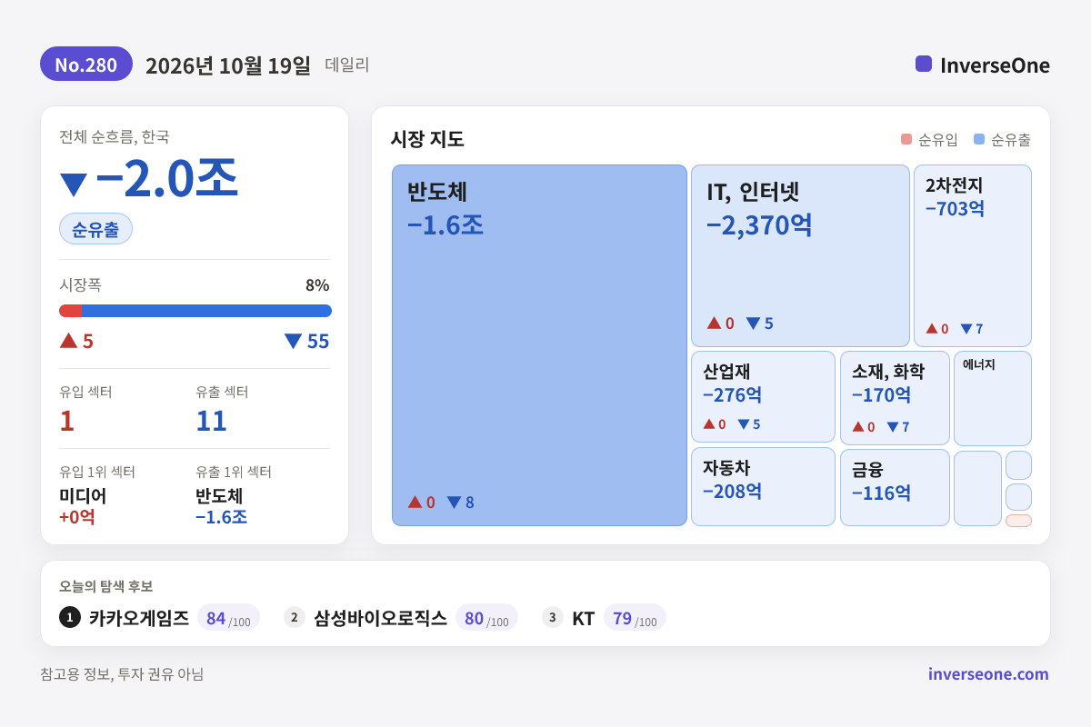Click the −208억 value in 자동차 tile
This screenshot has height=727, width=1091.
click(x=733, y=492)
